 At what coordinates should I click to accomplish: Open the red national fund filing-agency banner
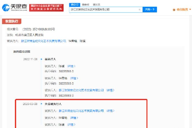[46, 8]
